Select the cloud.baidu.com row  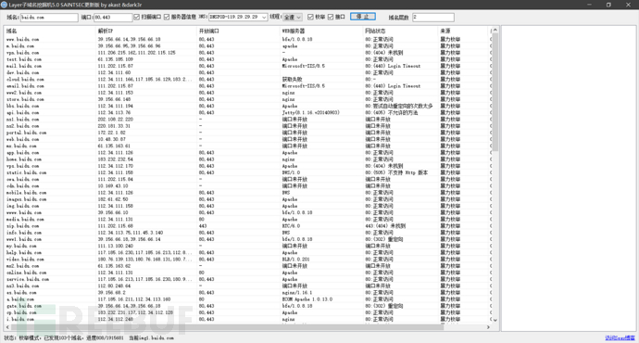point(247,80)
